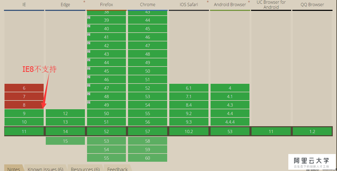Click the Edge column header
Viewport: 337px width, 171px height.
pyautogui.click(x=65, y=5)
